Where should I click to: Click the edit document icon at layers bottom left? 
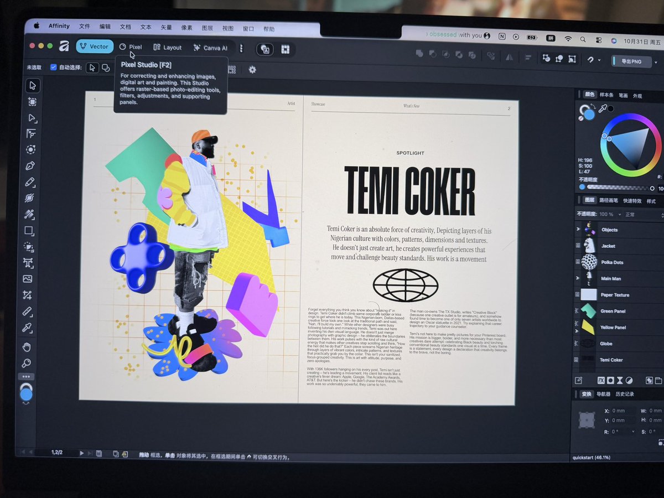tap(578, 380)
